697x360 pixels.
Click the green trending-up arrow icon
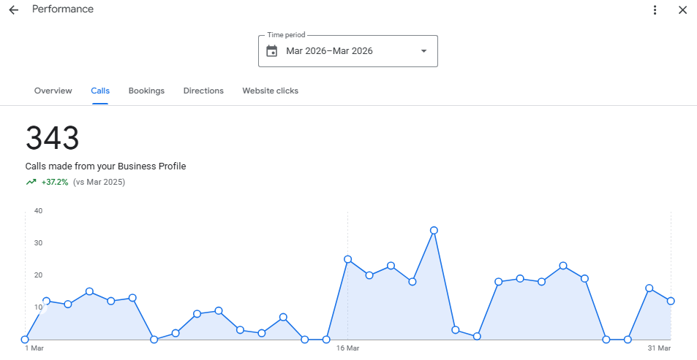point(31,182)
